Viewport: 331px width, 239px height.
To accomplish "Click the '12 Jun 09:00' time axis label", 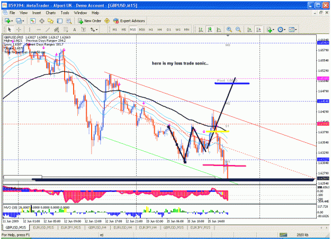I will tap(73, 222).
